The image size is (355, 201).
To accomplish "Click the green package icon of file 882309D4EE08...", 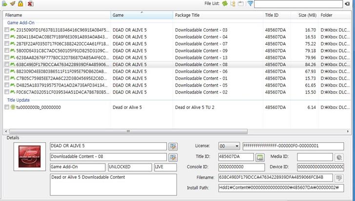I will pyautogui.click(x=13, y=72).
